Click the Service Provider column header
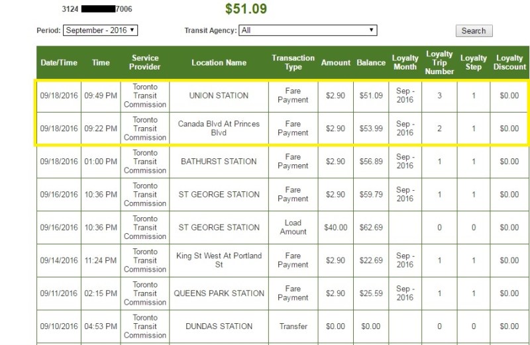Viewport: 530px width, 345px height. click(x=145, y=63)
